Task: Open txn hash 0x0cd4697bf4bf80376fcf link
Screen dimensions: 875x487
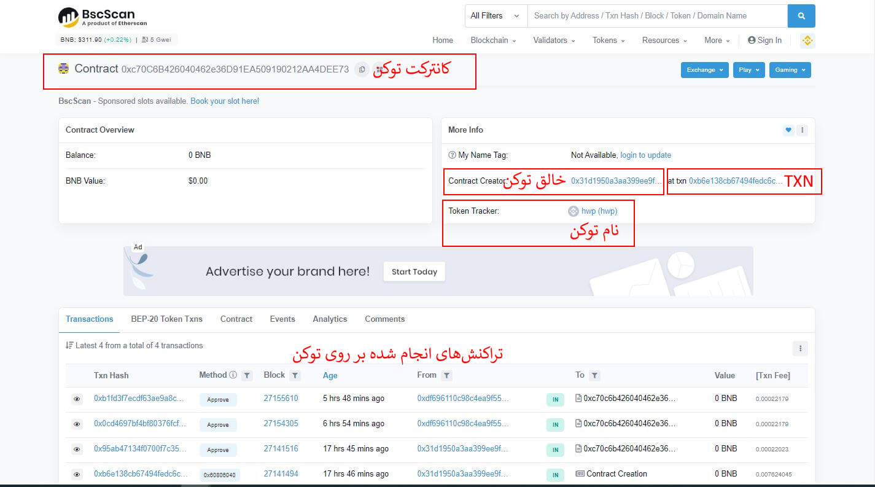Action: (x=140, y=424)
